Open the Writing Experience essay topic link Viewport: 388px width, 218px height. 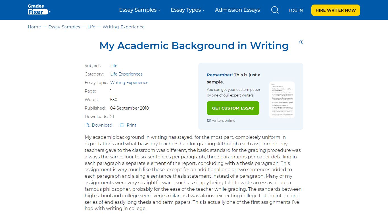[129, 83]
